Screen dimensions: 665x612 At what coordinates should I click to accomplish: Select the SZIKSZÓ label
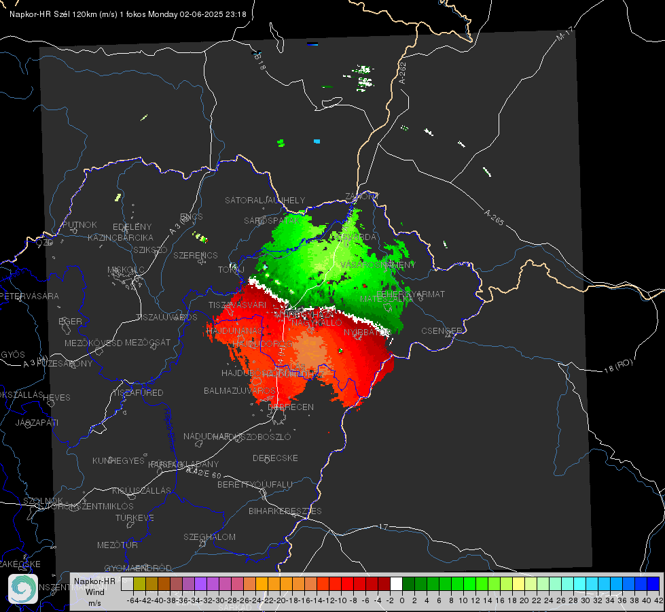tap(150, 250)
